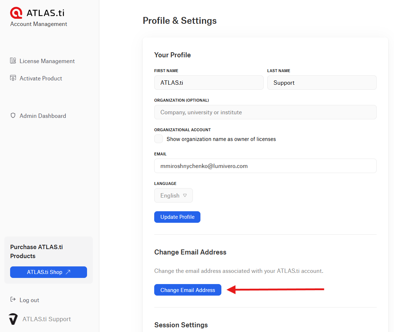The image size is (394, 332).
Task: Focus the Organization input field
Action: (265, 112)
